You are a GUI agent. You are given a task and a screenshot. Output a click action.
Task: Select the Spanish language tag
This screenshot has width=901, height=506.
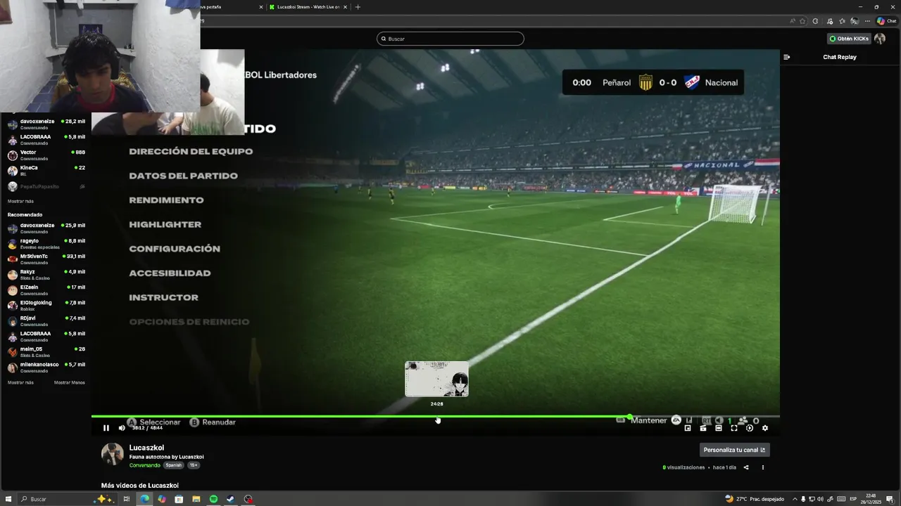pos(173,465)
